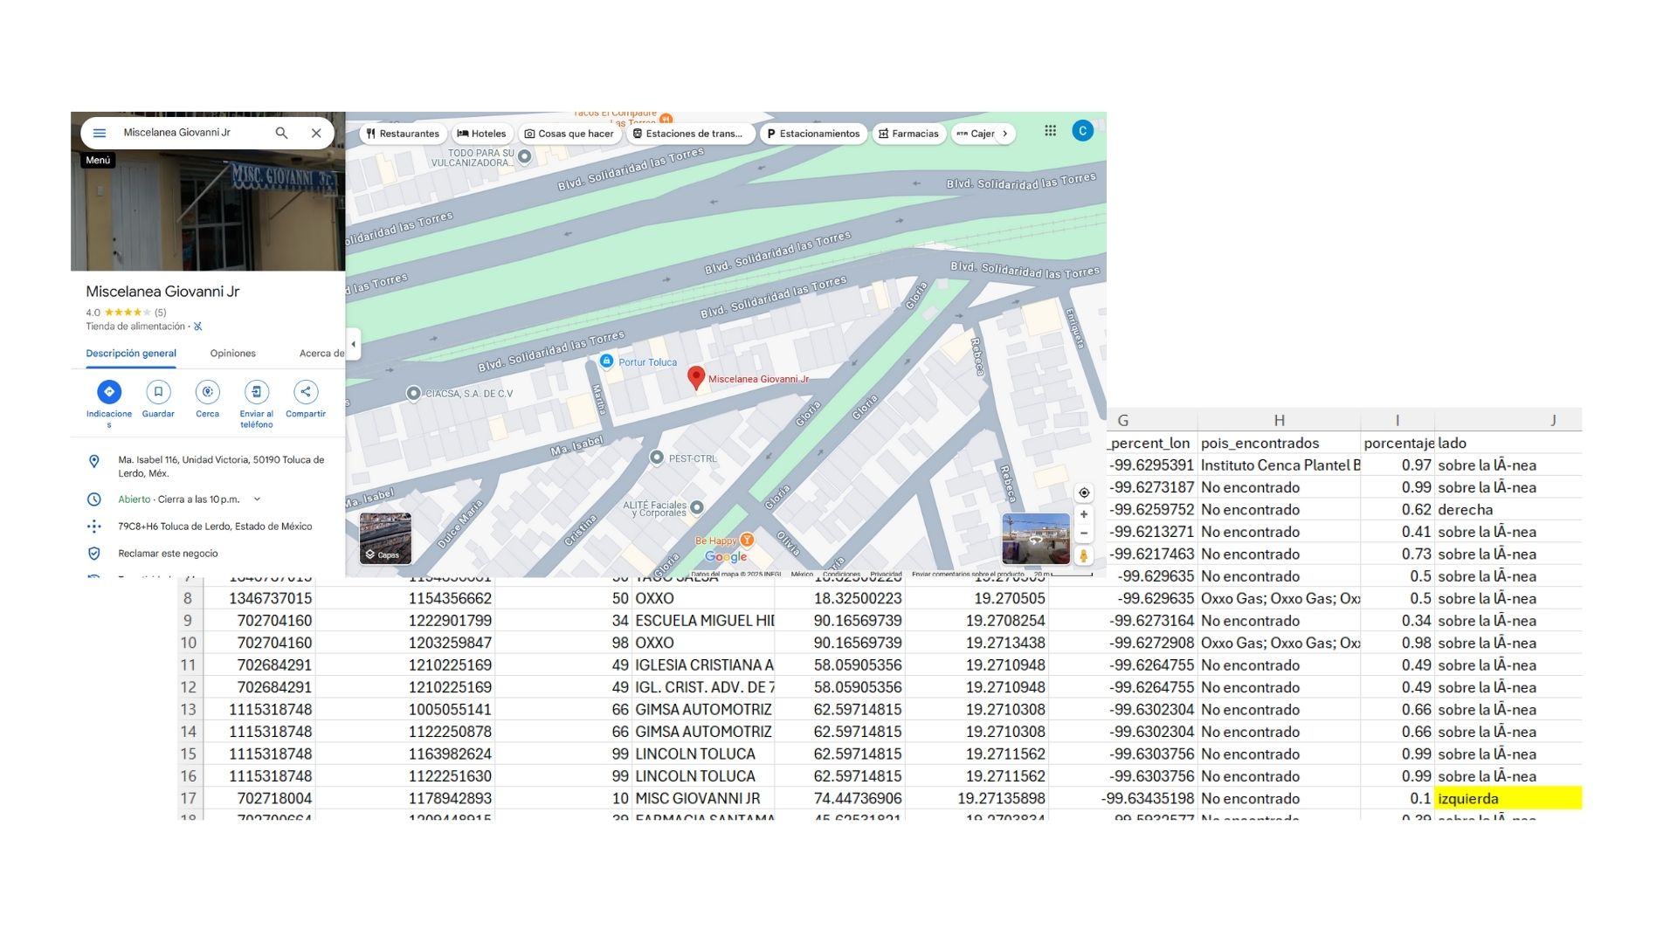Viewport: 1677px width, 943px height.
Task: Clear search with the X icon
Action: (x=316, y=134)
